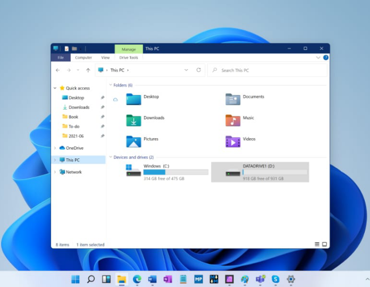Open the Downloads folder icon
Screen dimensions: 370x287
(133, 121)
